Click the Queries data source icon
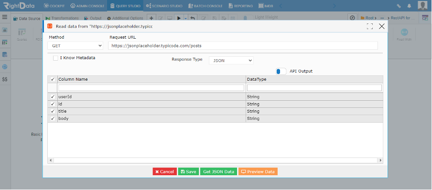This screenshot has height=190, width=432. tap(22, 34)
